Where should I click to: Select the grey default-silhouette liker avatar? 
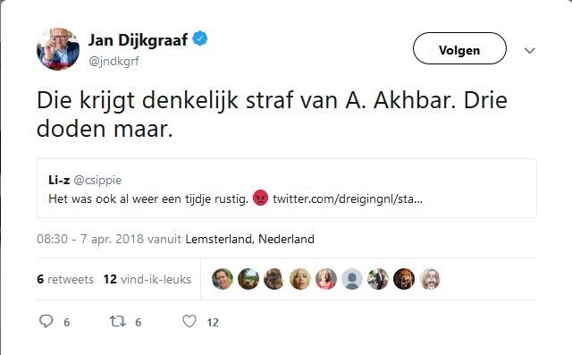click(352, 279)
